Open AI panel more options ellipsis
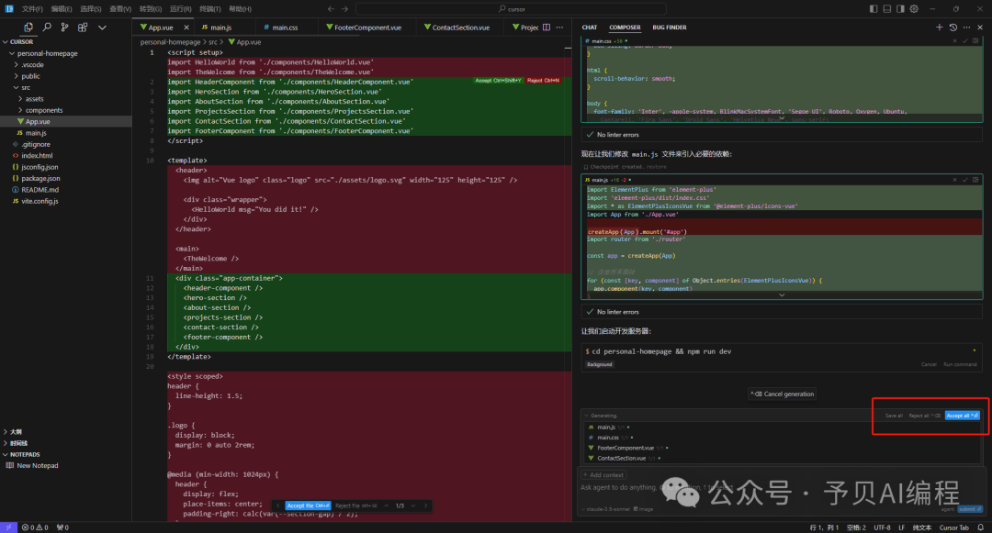This screenshot has height=533, width=992. pyautogui.click(x=966, y=28)
